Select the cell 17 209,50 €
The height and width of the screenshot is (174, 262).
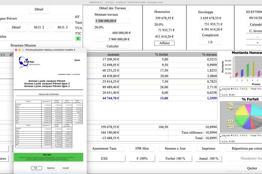pyautogui.click(x=103, y=60)
